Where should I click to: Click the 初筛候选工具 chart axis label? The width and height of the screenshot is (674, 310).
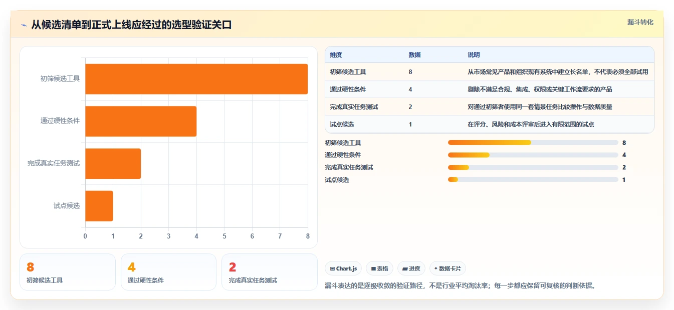coord(60,78)
